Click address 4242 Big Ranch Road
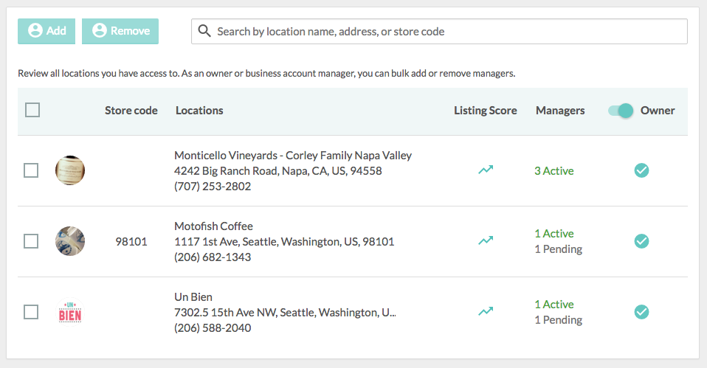This screenshot has height=368, width=707. tap(278, 170)
